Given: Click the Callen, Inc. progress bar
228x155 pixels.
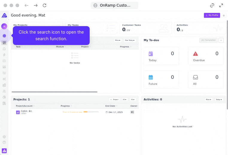Looking at the screenshot, I should tap(91, 112).
